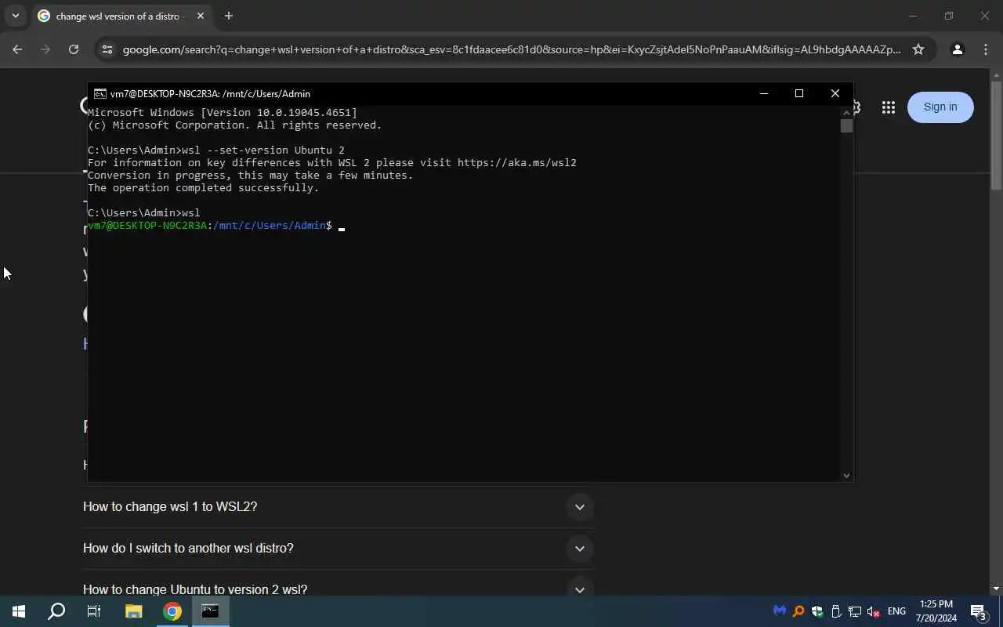Click '(c) Microsoft Corporation' copyright line
The height and width of the screenshot is (627, 1003).
coord(235,125)
